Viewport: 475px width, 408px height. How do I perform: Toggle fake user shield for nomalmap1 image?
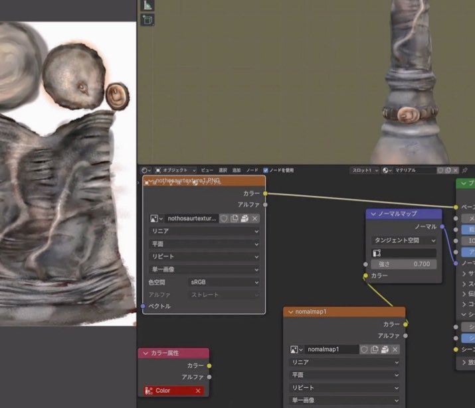(364, 350)
